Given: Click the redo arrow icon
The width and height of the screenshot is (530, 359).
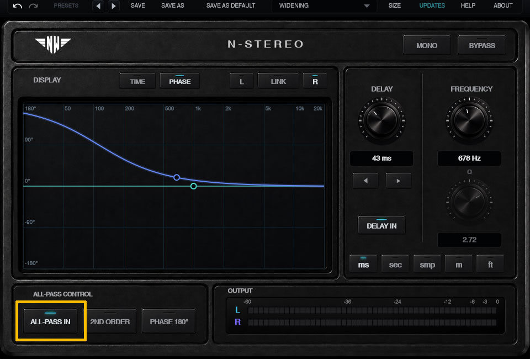Looking at the screenshot, I should click(x=33, y=6).
